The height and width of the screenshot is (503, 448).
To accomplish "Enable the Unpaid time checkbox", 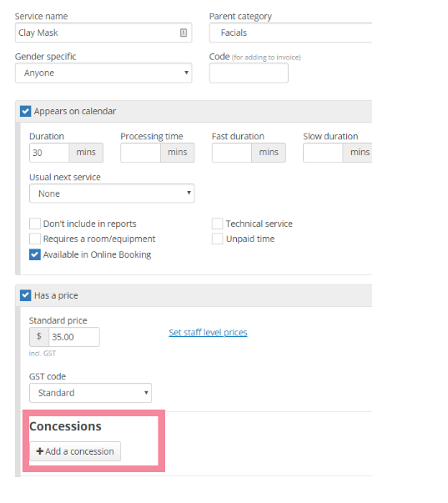I will point(217,239).
